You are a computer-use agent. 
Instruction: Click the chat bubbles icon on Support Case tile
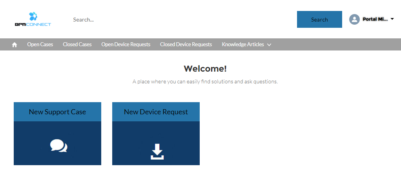(x=58, y=146)
